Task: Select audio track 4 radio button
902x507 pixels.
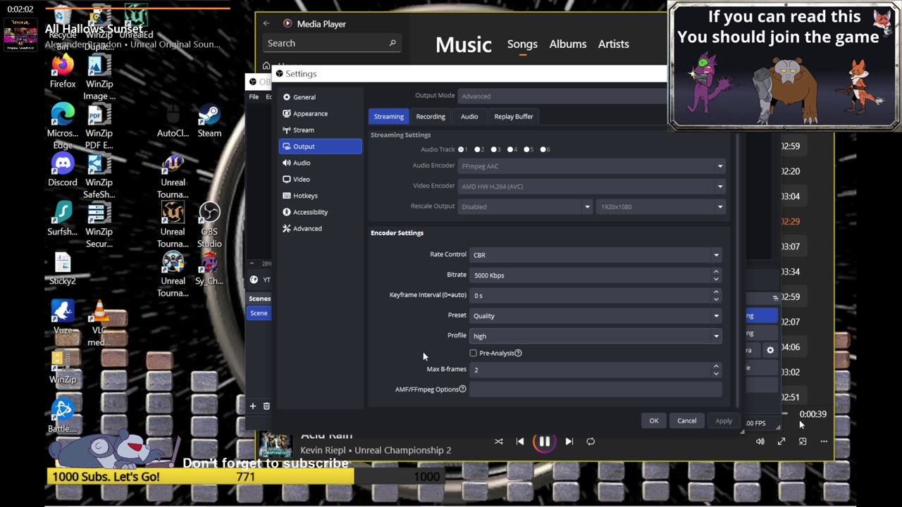Action: [x=512, y=149]
